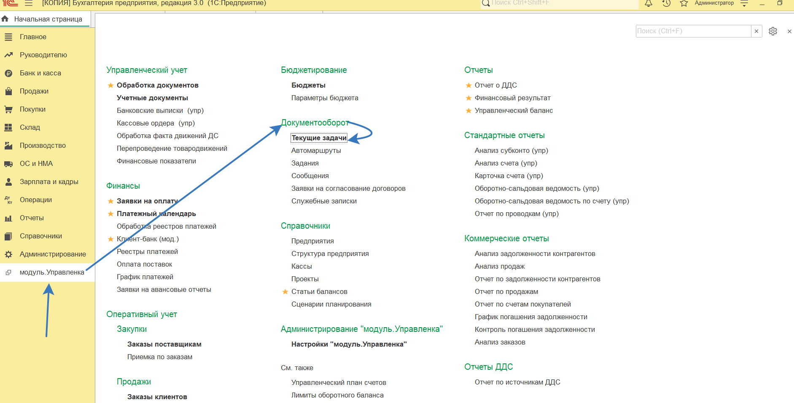Open Анализ субконто (упр) report

tap(511, 151)
